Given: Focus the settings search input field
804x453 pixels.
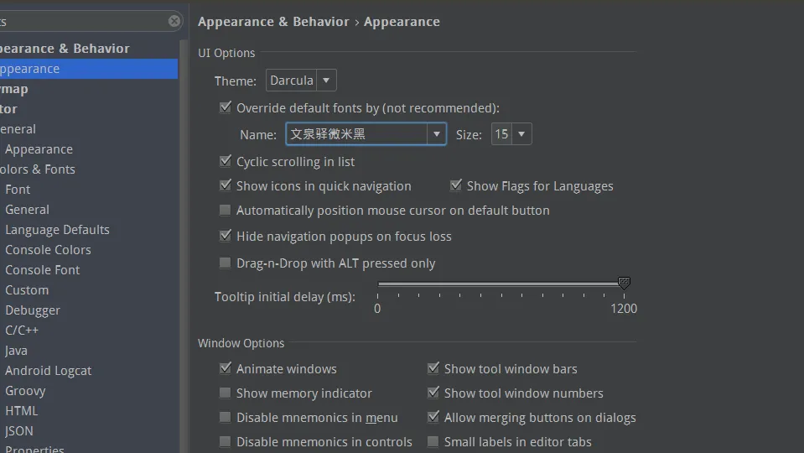Looking at the screenshot, I should click(84, 21).
